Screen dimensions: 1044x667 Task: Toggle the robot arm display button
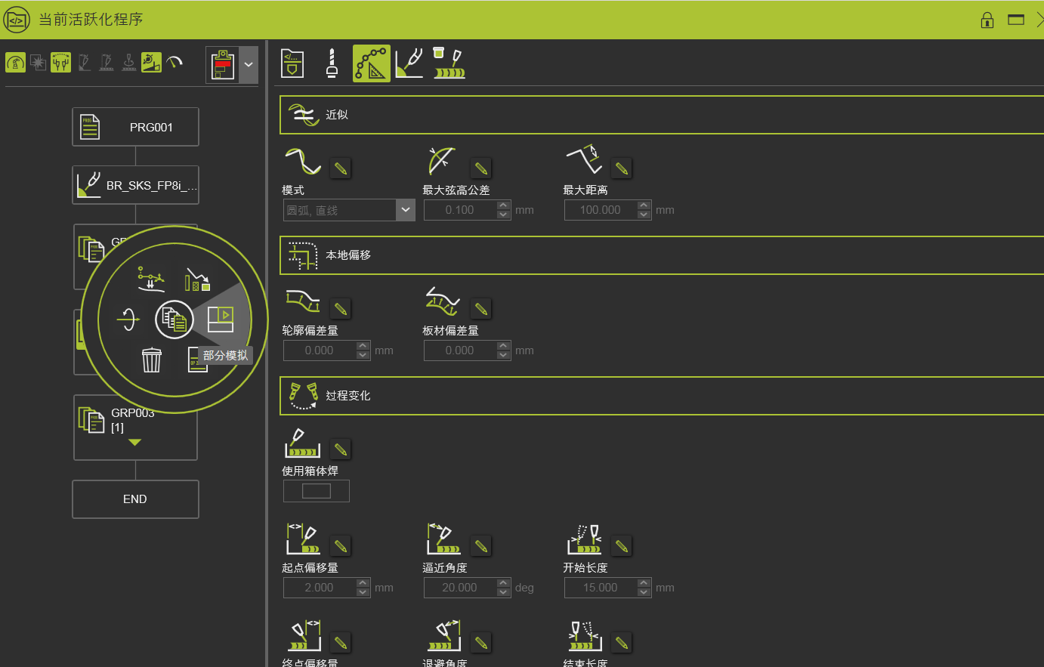15,62
